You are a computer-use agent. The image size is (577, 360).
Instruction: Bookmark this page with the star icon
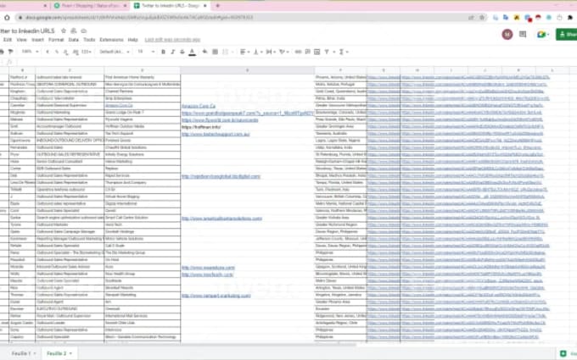click(x=482, y=17)
